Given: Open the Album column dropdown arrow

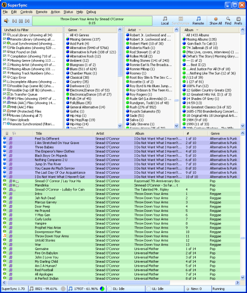Looking at the screenshot, I should (x=197, y=30).
